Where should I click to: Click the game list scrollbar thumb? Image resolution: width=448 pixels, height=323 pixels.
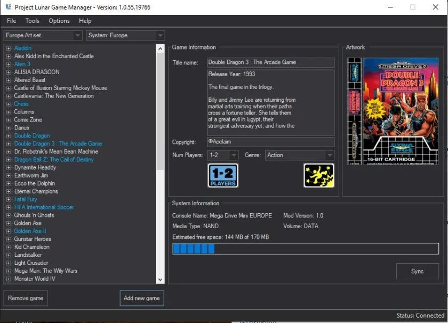161,111
